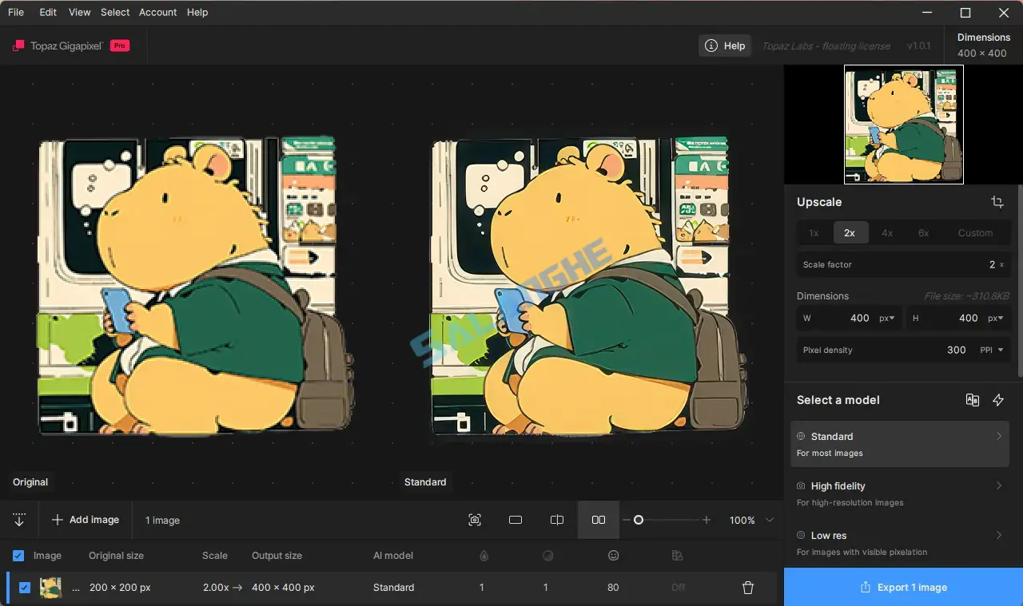Viewport: 1023px width, 606px height.
Task: Uncheck the image row checkbox
Action: [24, 587]
